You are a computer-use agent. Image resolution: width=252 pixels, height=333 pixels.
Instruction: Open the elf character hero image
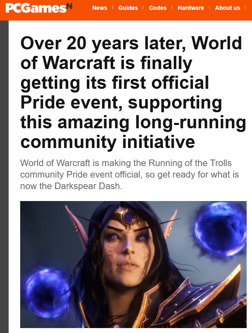(x=133, y=264)
